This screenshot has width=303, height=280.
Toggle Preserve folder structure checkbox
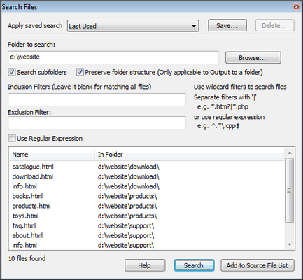tap(80, 72)
